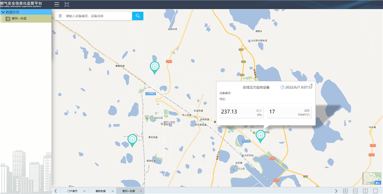Click the device marker below the popup
This screenshot has height=194, width=383.
260,136
